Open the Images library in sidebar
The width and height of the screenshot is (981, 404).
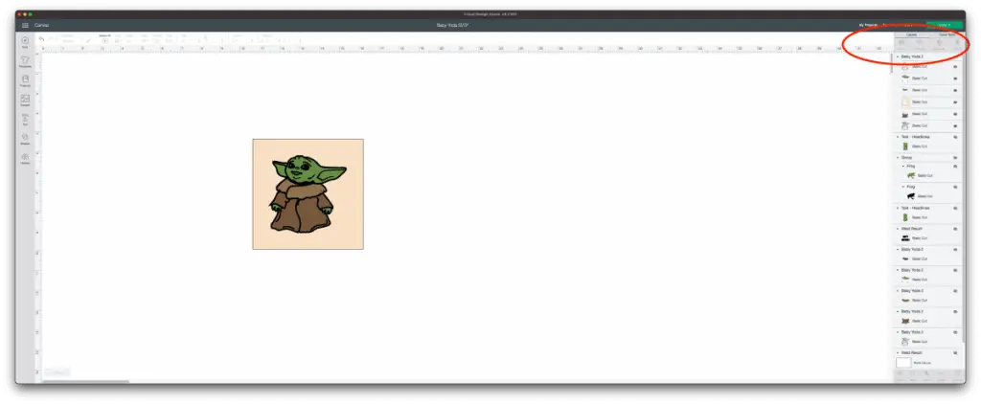pos(25,101)
